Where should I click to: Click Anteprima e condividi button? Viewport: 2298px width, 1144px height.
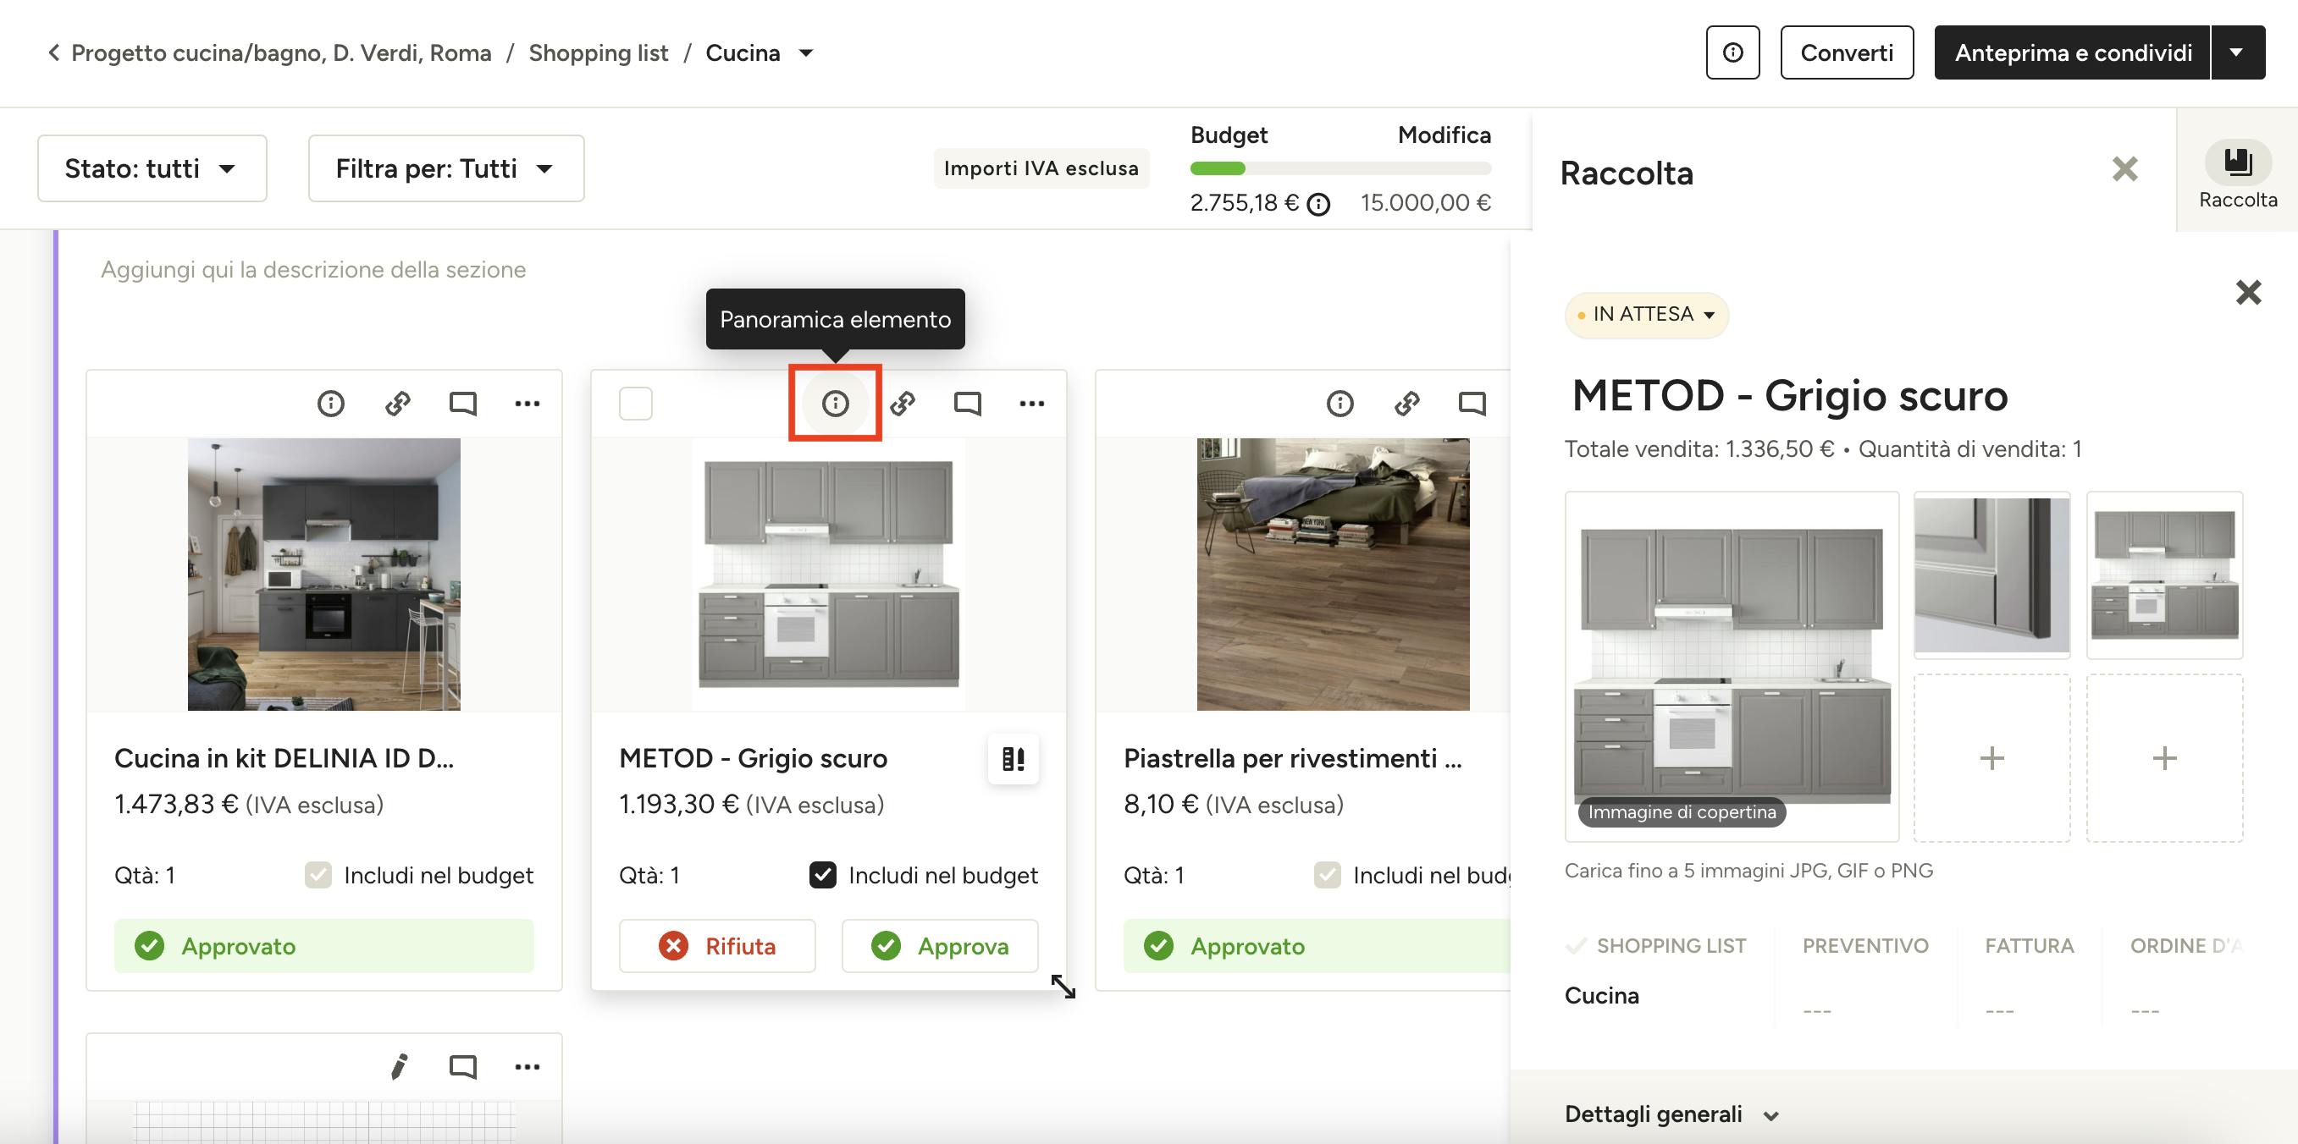[2072, 52]
